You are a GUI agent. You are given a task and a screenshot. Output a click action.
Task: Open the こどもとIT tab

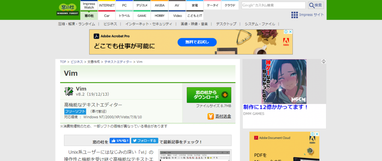tap(195, 16)
